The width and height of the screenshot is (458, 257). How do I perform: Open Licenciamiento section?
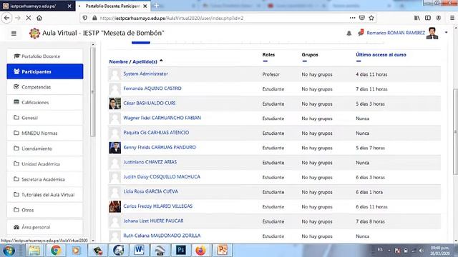point(45,148)
